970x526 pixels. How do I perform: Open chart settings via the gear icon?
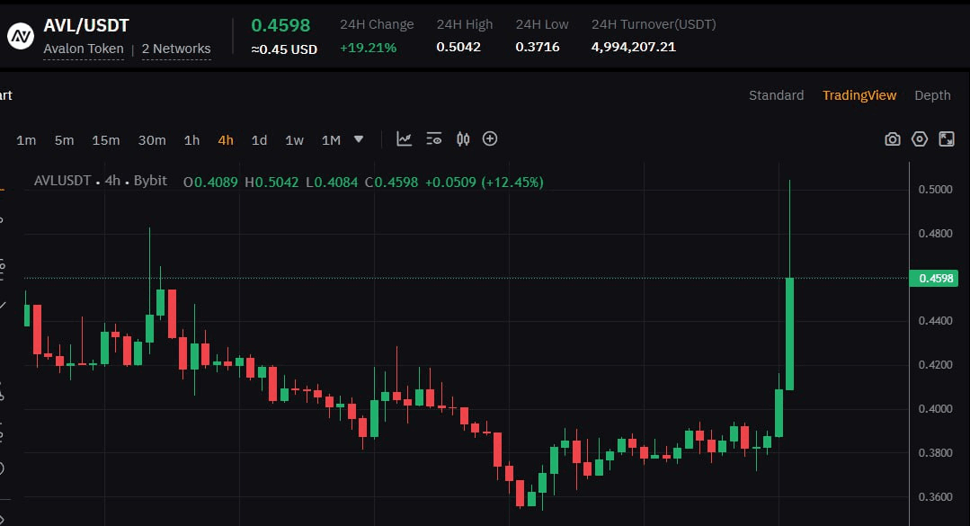point(919,138)
